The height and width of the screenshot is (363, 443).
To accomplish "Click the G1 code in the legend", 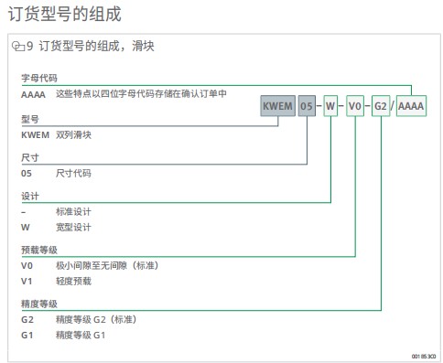I will pos(27,336).
